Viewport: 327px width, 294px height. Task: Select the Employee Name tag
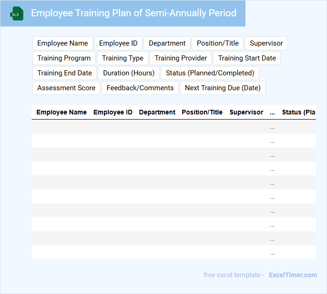[x=62, y=43]
